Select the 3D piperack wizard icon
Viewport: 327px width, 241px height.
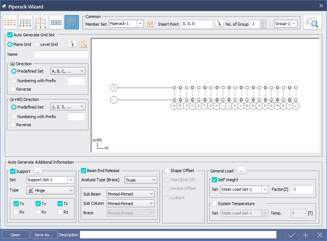pos(71,23)
